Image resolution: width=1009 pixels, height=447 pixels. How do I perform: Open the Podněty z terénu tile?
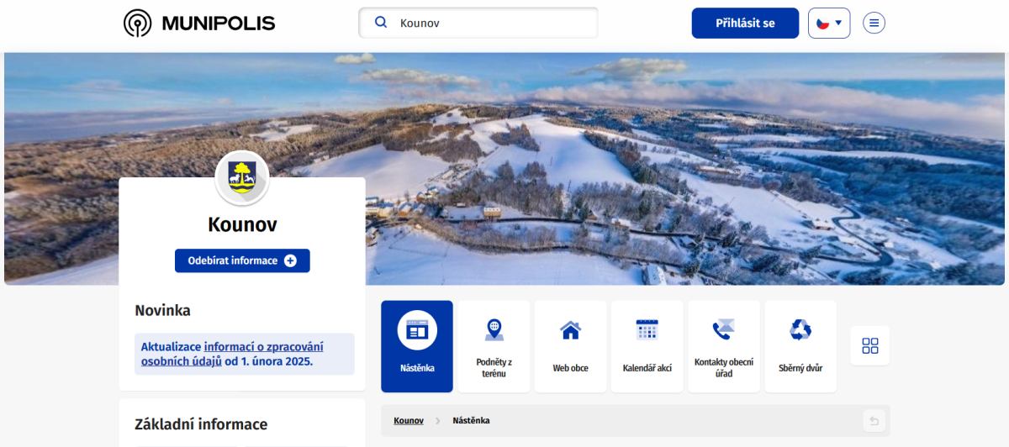pos(494,346)
